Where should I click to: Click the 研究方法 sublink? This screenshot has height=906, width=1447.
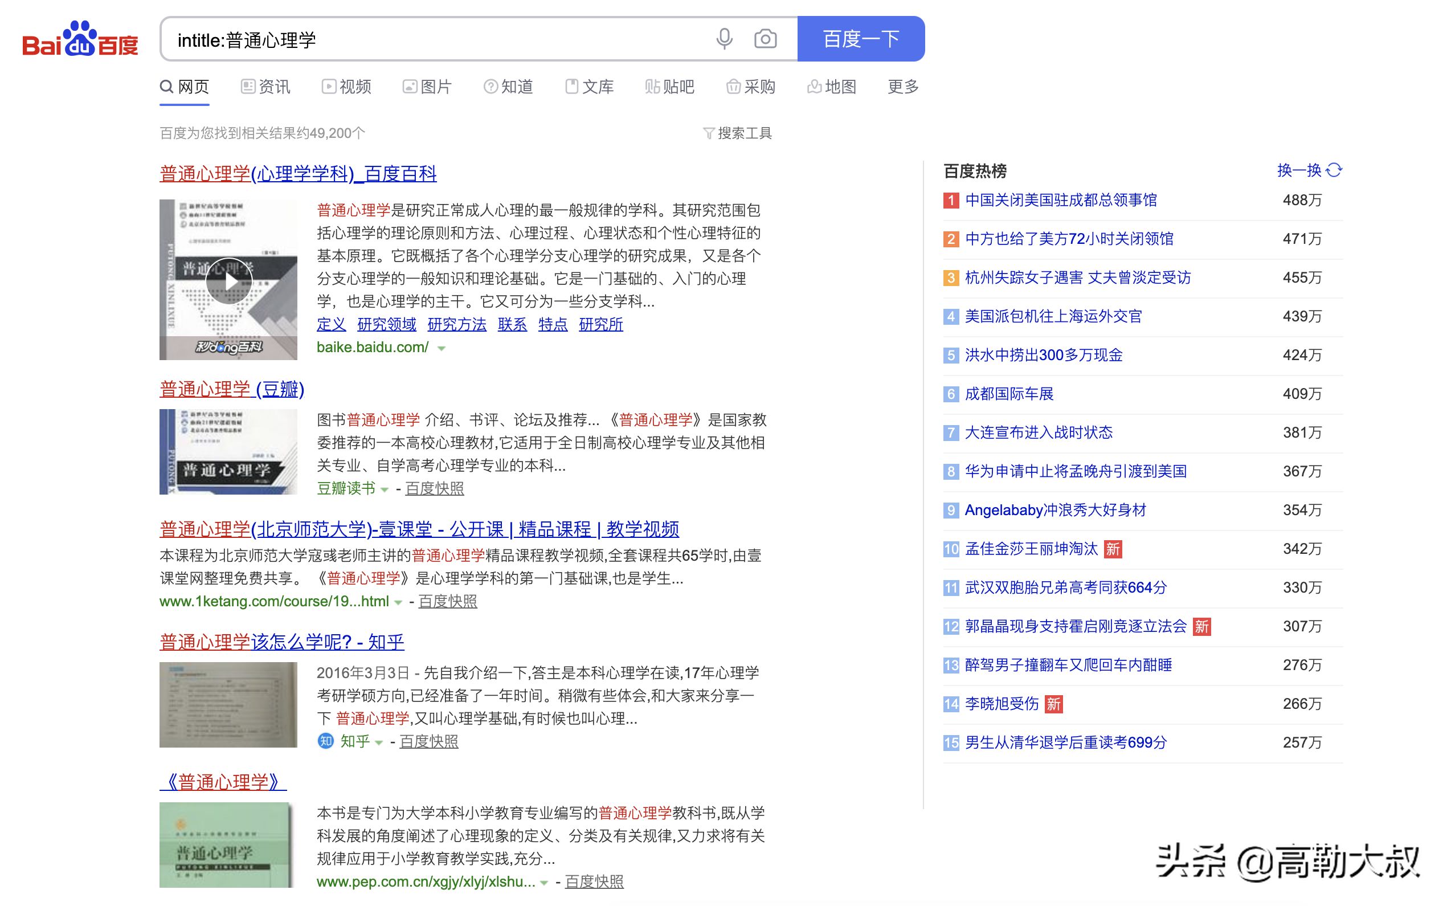[457, 325]
